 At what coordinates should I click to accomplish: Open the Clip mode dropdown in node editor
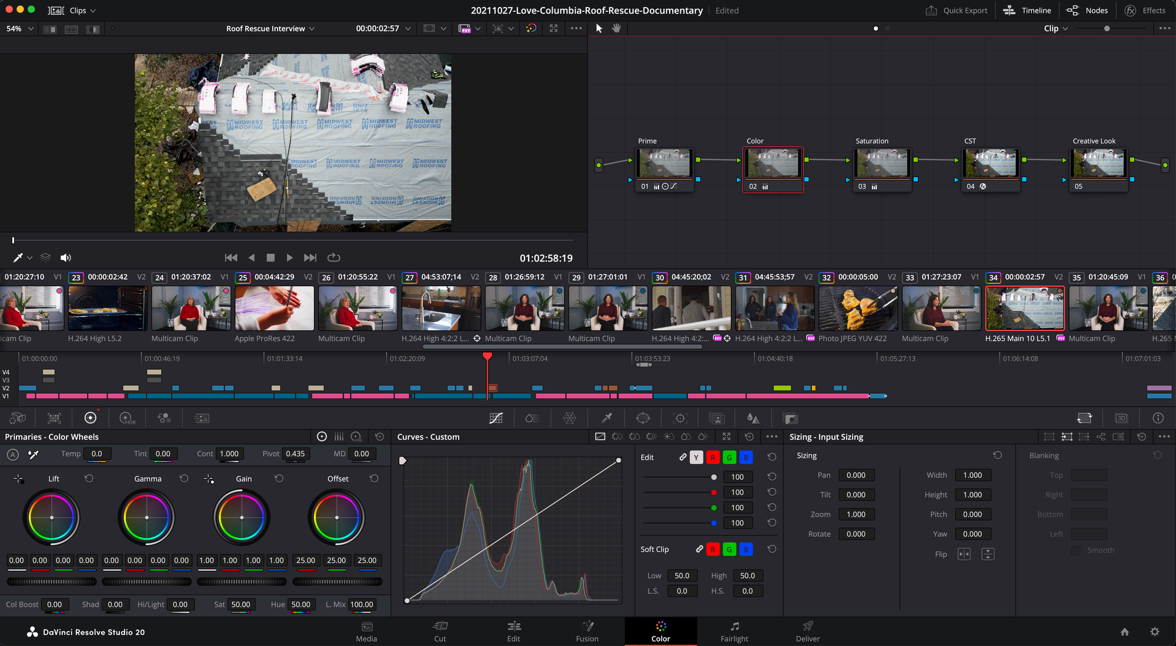click(1056, 28)
